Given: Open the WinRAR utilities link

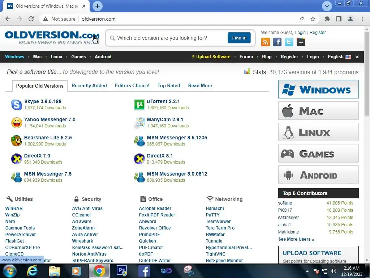Looking at the screenshot, I should tap(14, 208).
